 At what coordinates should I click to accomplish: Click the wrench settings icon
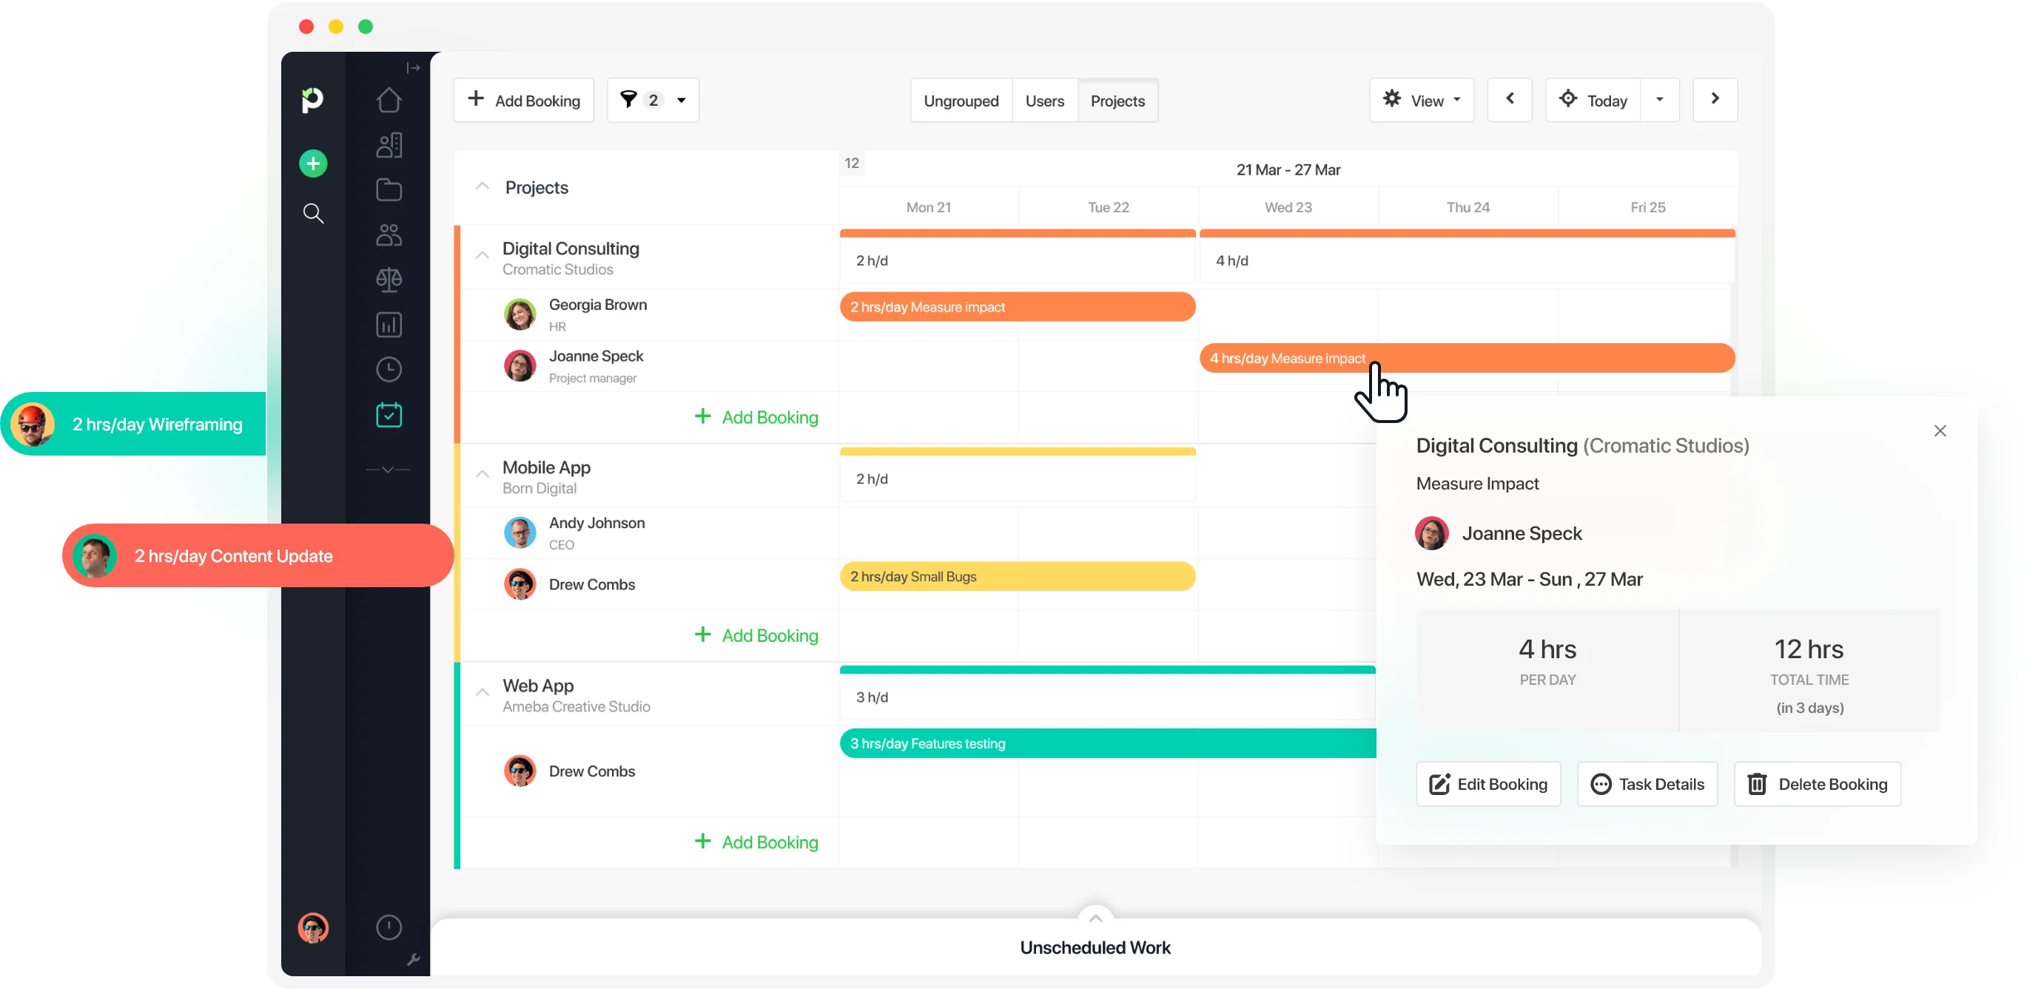tap(414, 960)
